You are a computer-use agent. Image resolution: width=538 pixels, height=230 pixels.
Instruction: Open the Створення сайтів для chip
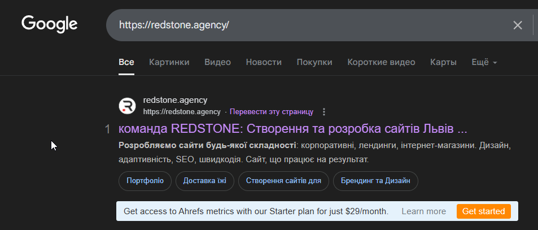coord(283,181)
